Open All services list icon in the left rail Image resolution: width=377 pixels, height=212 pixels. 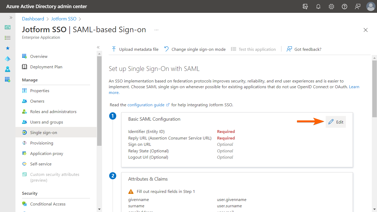pyautogui.click(x=8, y=38)
